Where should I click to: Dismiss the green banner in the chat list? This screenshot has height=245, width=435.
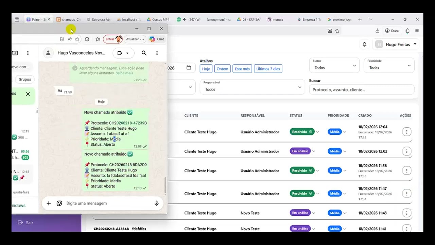tap(28, 94)
